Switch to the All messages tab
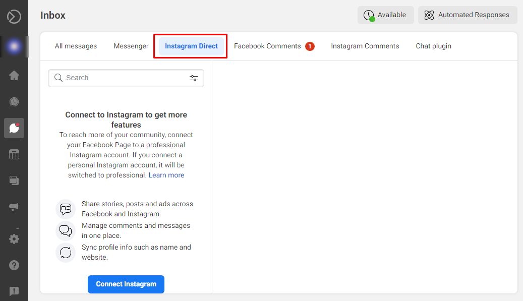 (x=76, y=46)
